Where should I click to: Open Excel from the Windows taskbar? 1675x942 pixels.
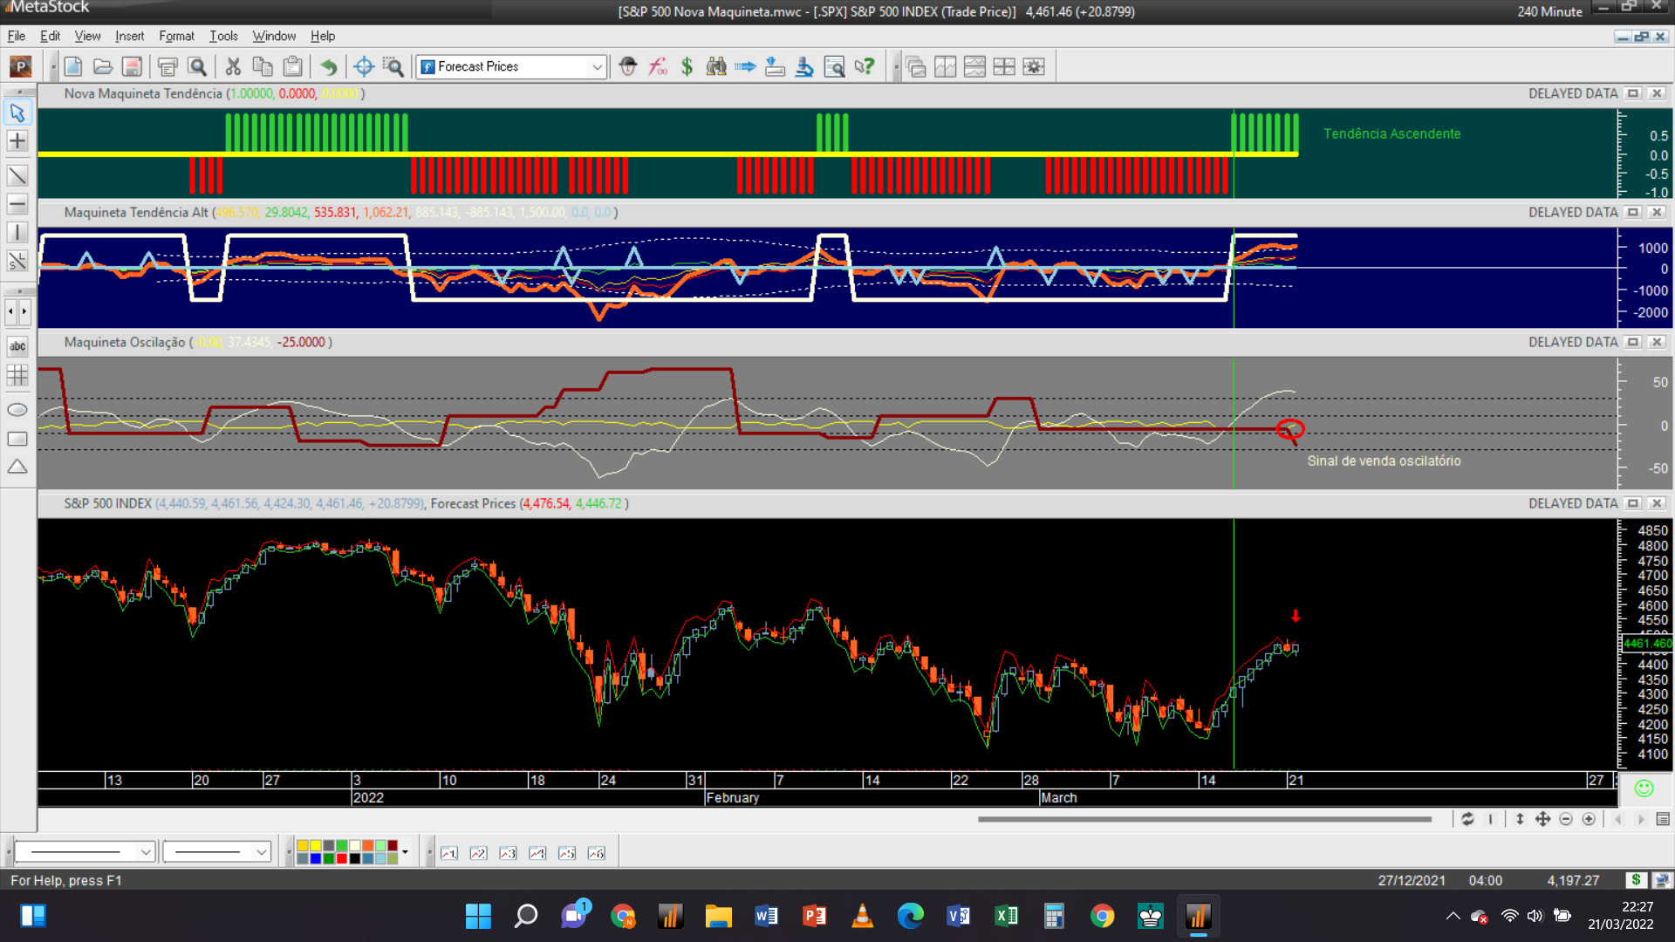coord(1006,916)
